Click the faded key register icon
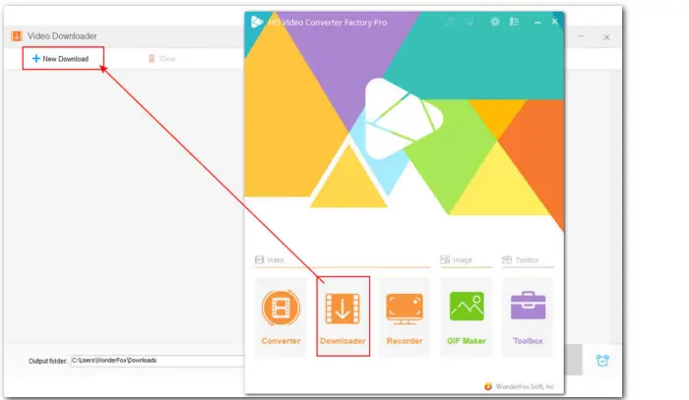Viewport: 689px width, 400px height. [450, 22]
